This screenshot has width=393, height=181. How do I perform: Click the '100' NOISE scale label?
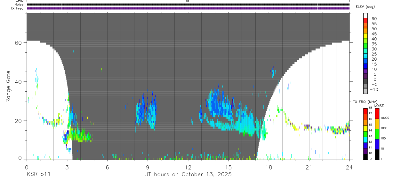[383, 138]
